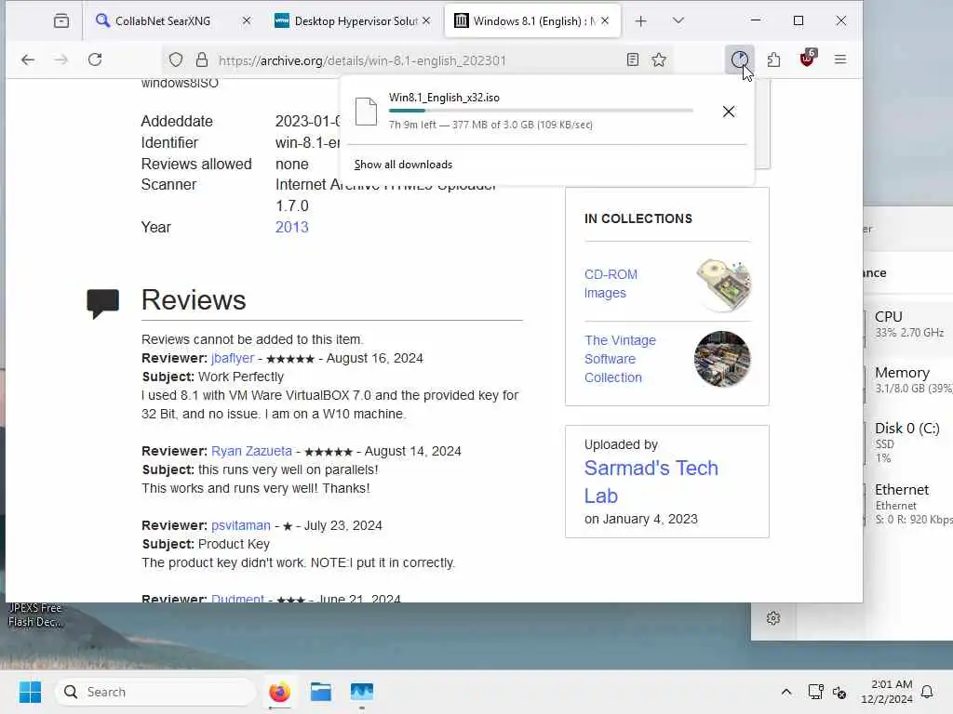Click 'Reviews cannot be added to this item.' text
The image size is (953, 714).
click(x=252, y=339)
